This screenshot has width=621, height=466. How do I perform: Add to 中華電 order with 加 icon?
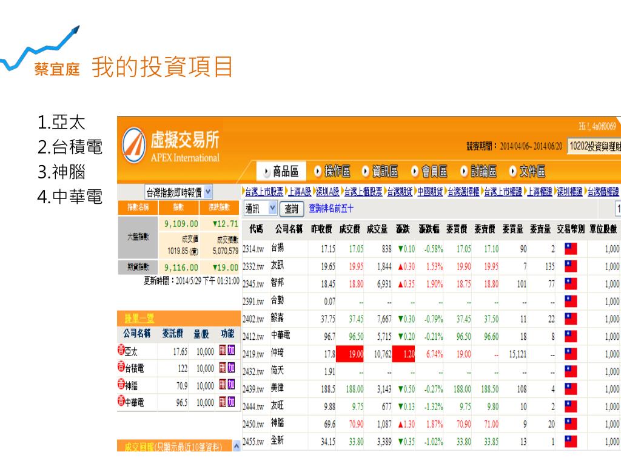click(x=231, y=402)
